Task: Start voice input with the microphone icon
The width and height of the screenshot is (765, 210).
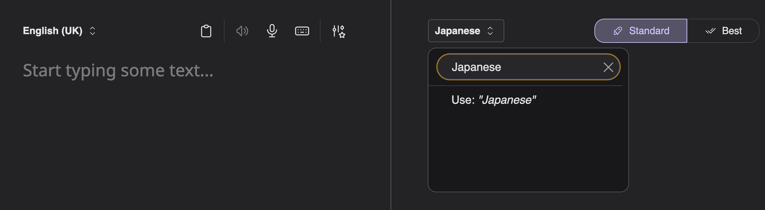Action: point(272,31)
